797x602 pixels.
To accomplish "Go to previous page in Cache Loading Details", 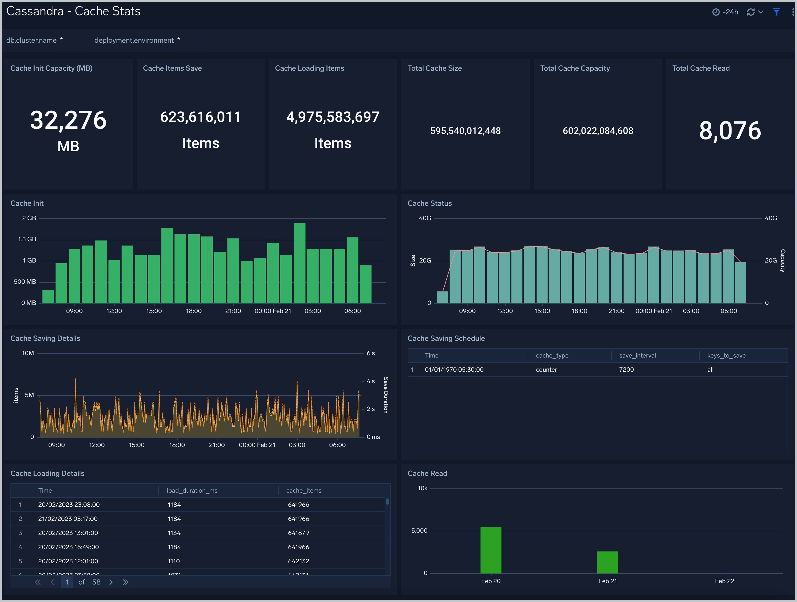I will (x=53, y=582).
